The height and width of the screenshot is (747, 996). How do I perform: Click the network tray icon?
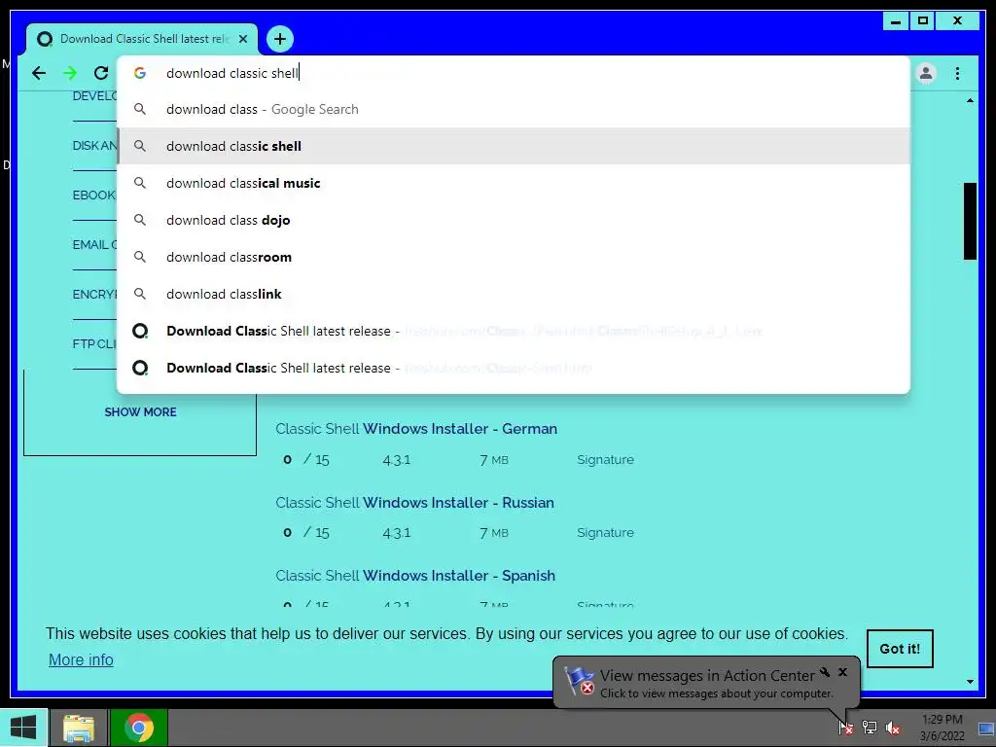[869, 728]
